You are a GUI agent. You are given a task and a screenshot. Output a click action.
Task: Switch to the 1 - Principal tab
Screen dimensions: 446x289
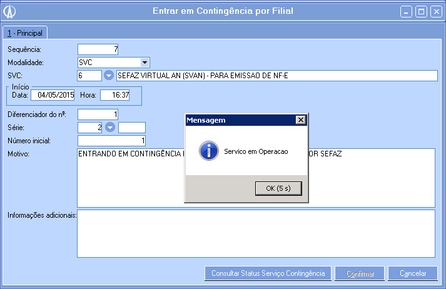point(25,33)
